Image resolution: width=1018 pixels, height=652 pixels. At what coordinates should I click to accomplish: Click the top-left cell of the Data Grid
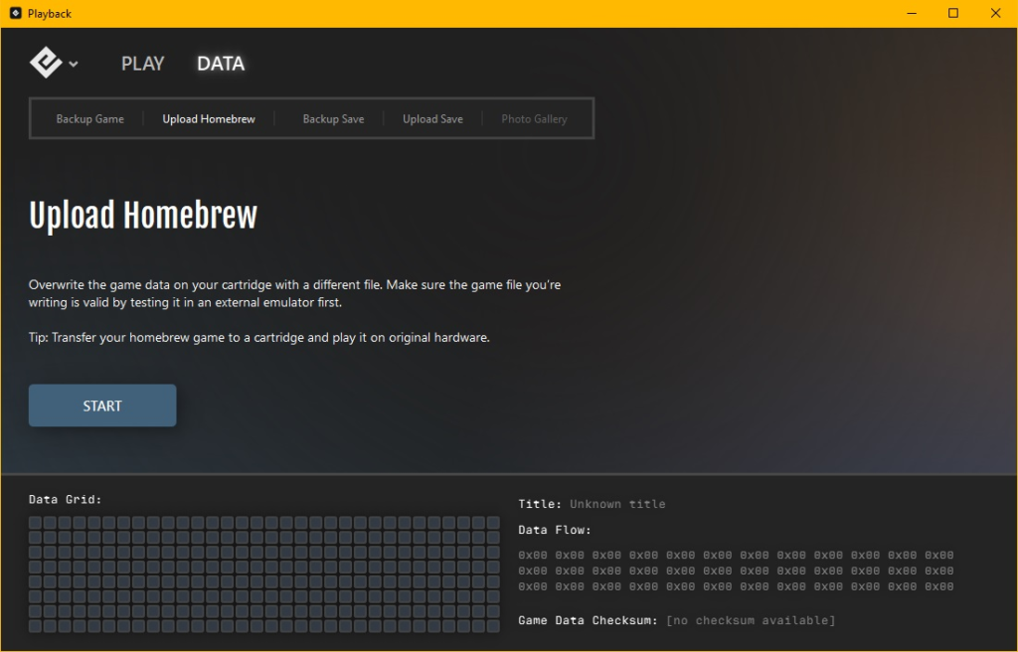click(35, 523)
